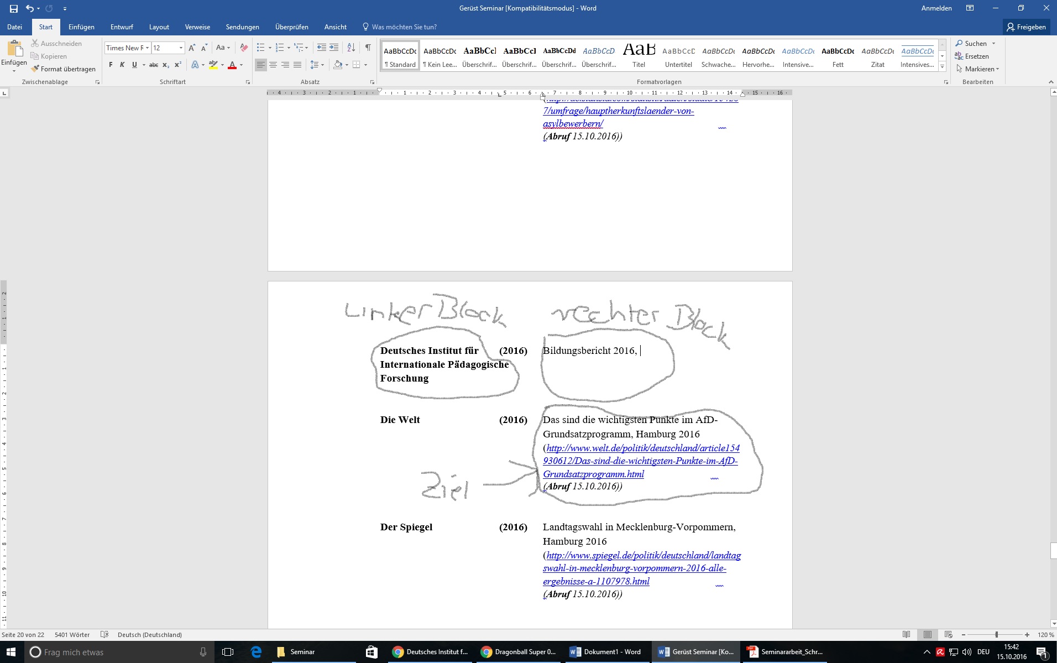Increase paragraph indent

[334, 48]
